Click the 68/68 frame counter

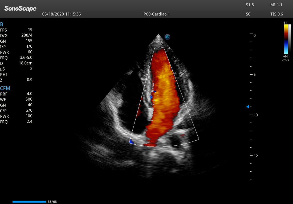[x=52, y=202]
